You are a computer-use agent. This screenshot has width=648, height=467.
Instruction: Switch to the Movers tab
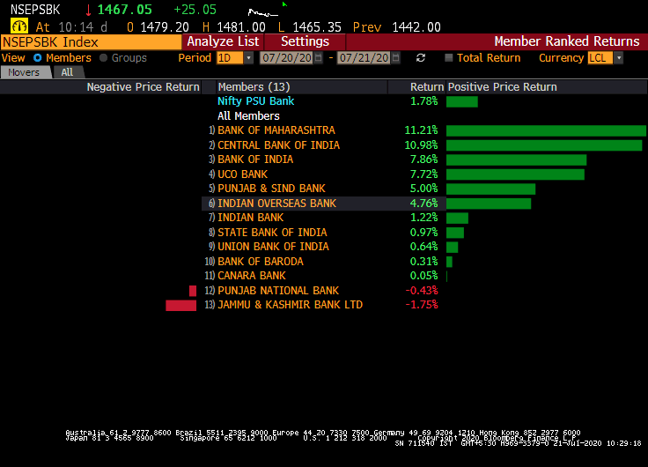click(x=24, y=72)
